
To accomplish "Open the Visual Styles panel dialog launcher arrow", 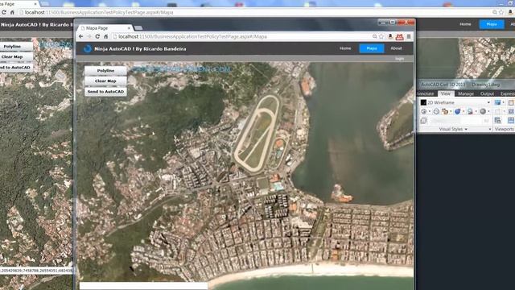I will [x=490, y=129].
